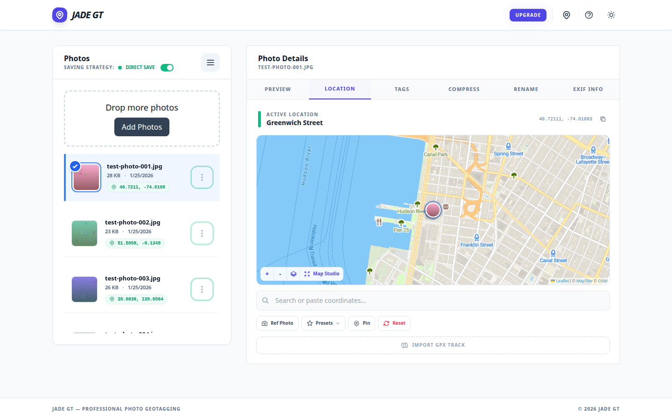The width and height of the screenshot is (672, 420).
Task: Zoom out on the map
Action: pyautogui.click(x=280, y=274)
